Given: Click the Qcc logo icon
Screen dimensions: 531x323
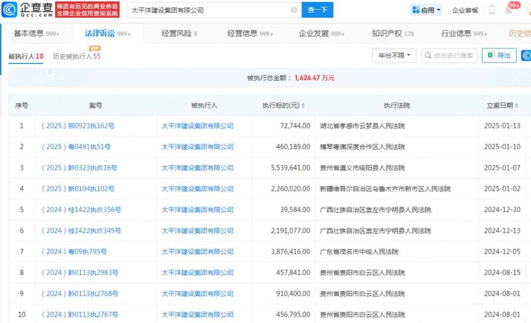Looking at the screenshot, I should click(10, 9).
